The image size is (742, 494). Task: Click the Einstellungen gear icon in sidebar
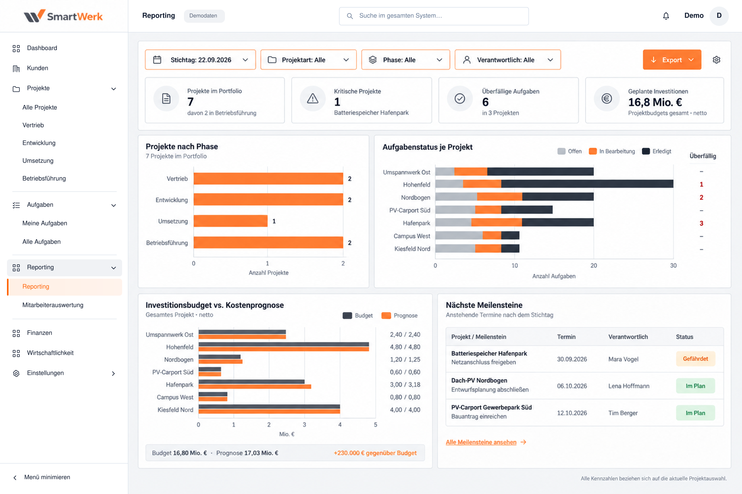(x=16, y=373)
